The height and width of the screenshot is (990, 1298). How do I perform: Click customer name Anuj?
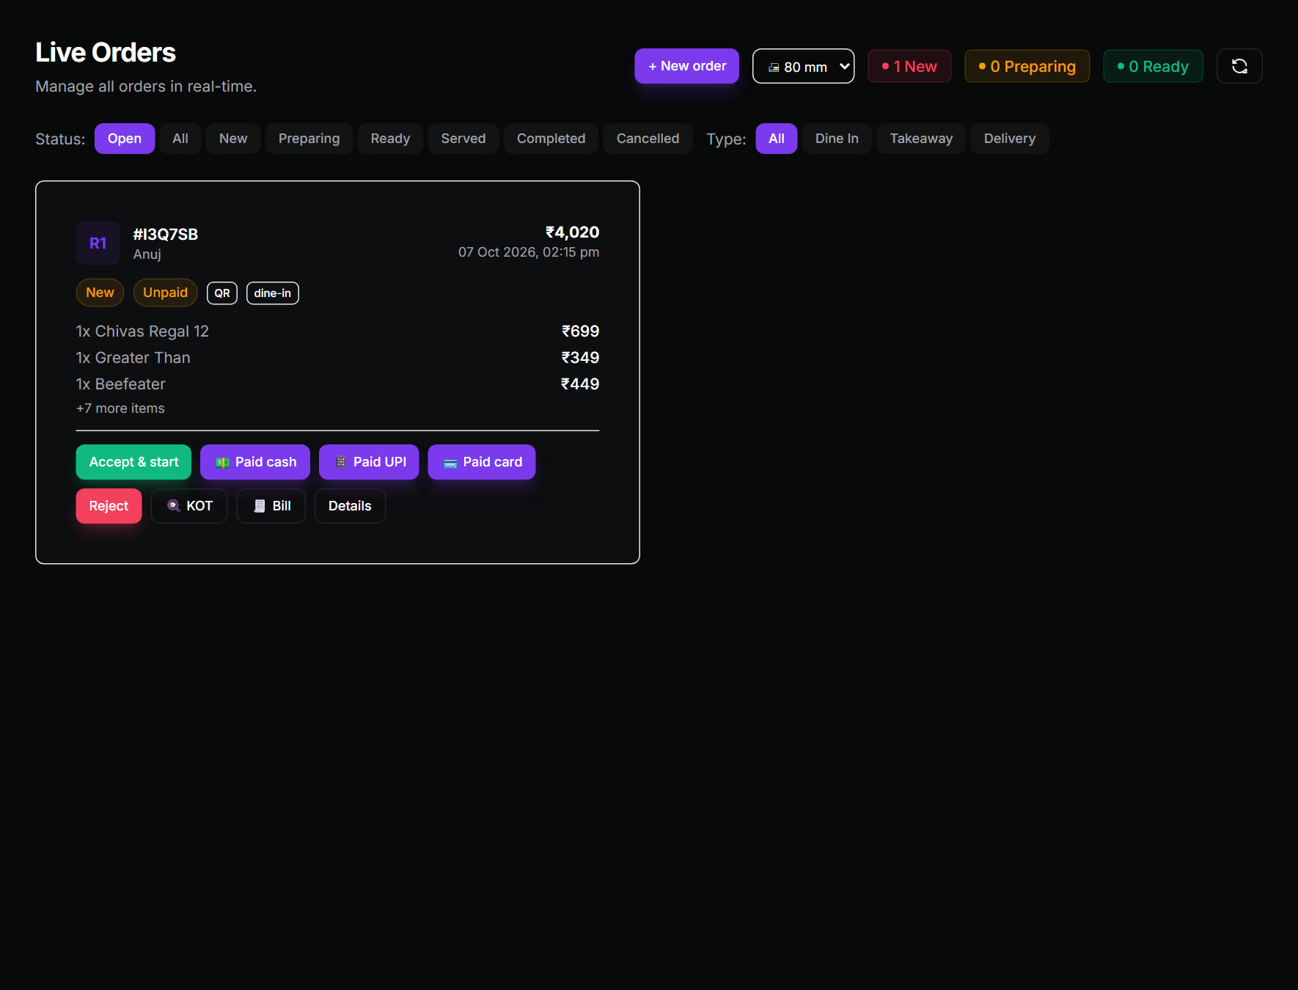pyautogui.click(x=147, y=254)
